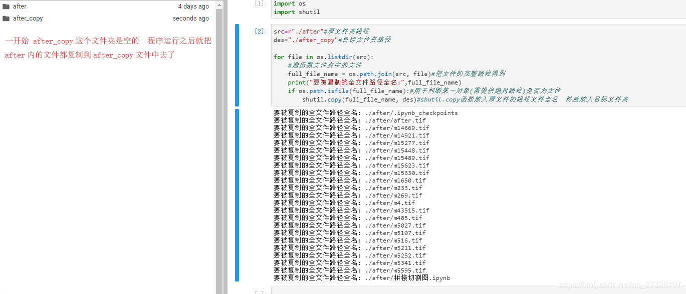Click output line ./after/m233.tif

[348, 188]
